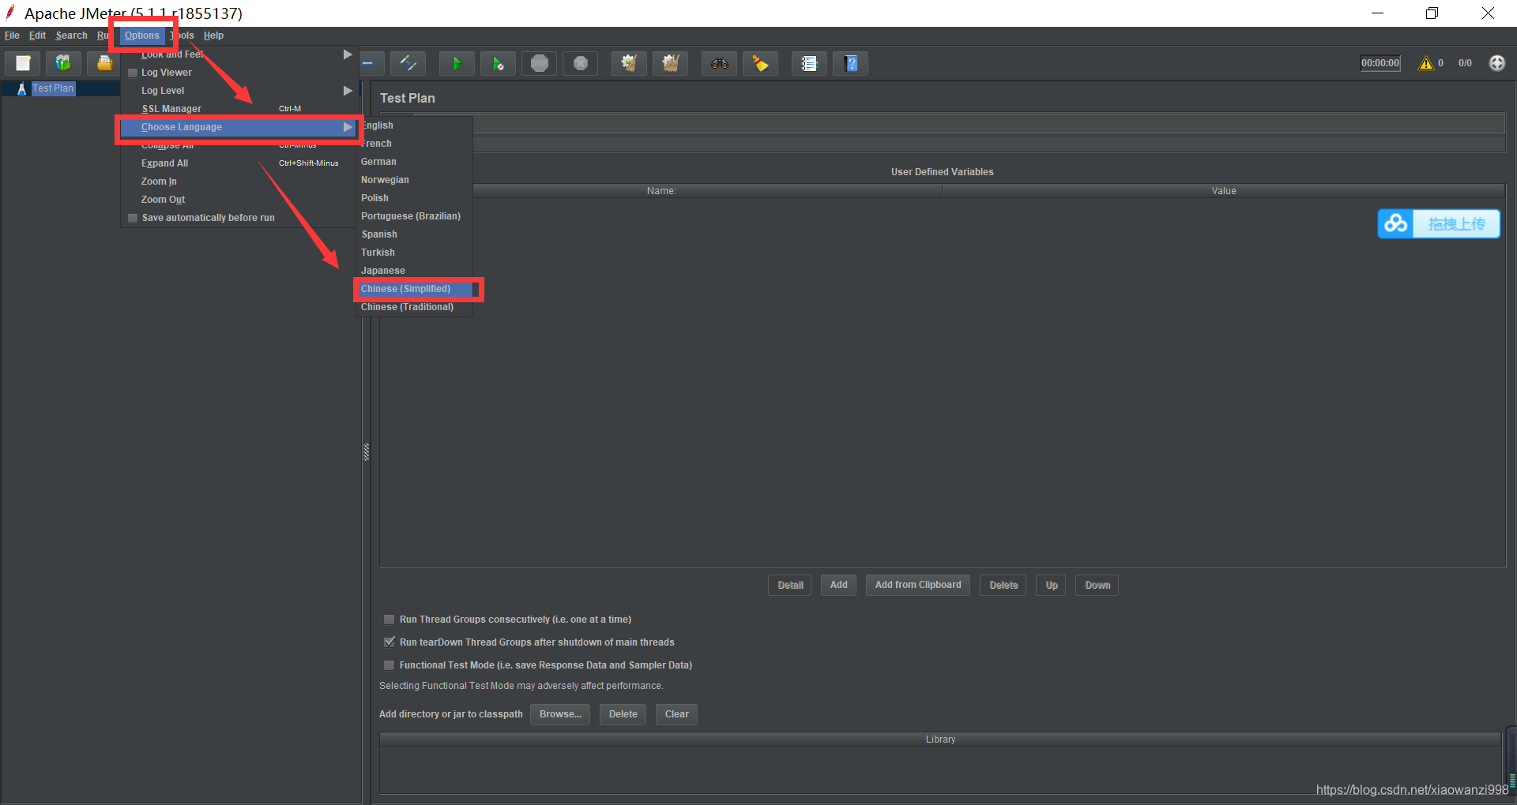Enable Functional Test Mode checkbox
The image size is (1517, 805).
point(389,665)
